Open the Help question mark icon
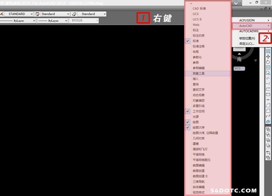The height and width of the screenshot is (196, 272). coord(236,3)
